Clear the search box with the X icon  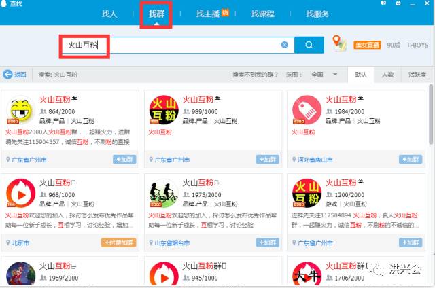point(284,45)
